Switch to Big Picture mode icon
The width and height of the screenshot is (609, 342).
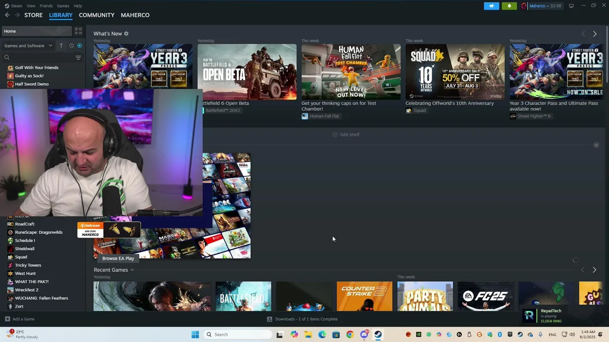(x=571, y=6)
